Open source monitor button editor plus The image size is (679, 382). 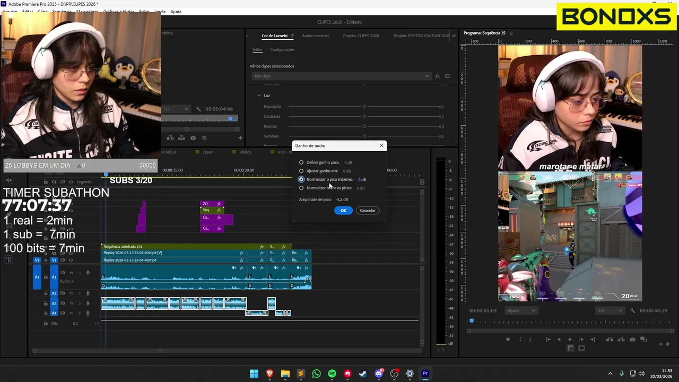click(240, 138)
